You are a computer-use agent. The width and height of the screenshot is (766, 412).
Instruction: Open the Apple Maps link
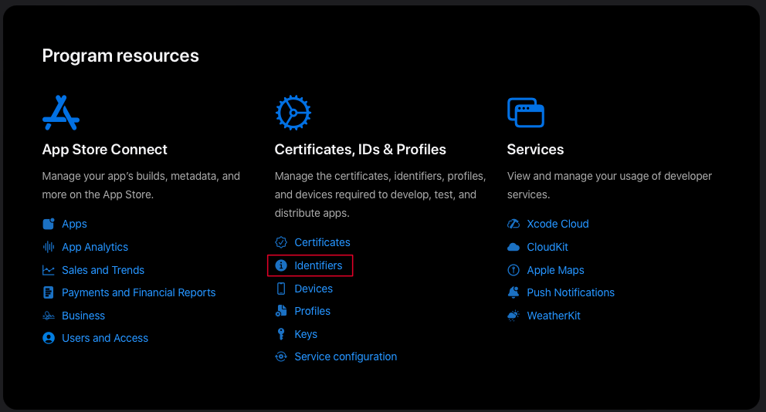point(555,270)
